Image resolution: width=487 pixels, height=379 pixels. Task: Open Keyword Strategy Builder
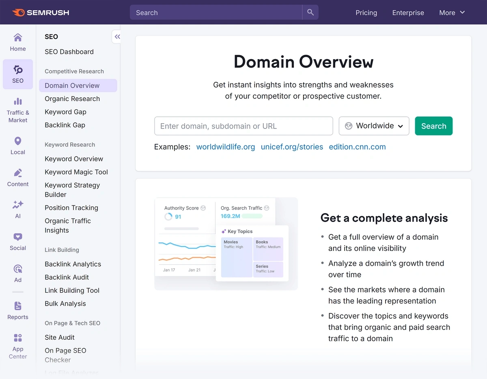coord(72,190)
